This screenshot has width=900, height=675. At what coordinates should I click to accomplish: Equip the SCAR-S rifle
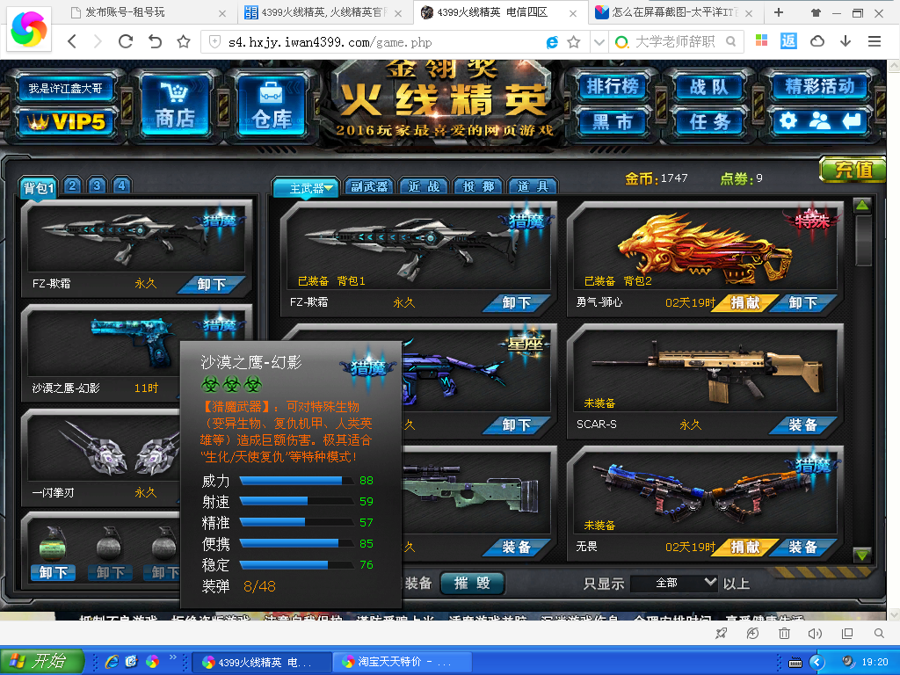[803, 425]
